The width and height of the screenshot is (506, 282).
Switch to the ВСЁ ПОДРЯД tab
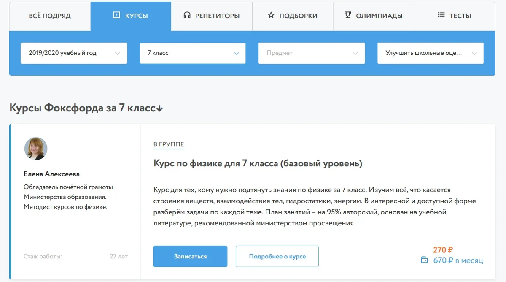pos(49,16)
